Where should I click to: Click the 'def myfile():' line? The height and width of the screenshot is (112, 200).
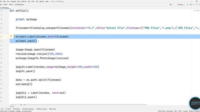[19, 11]
